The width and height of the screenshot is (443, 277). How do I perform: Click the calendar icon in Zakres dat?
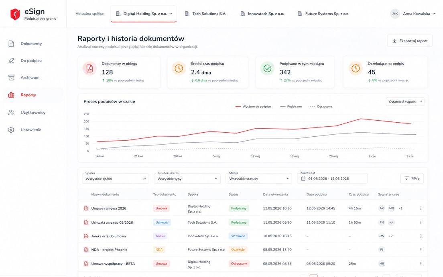(x=303, y=178)
